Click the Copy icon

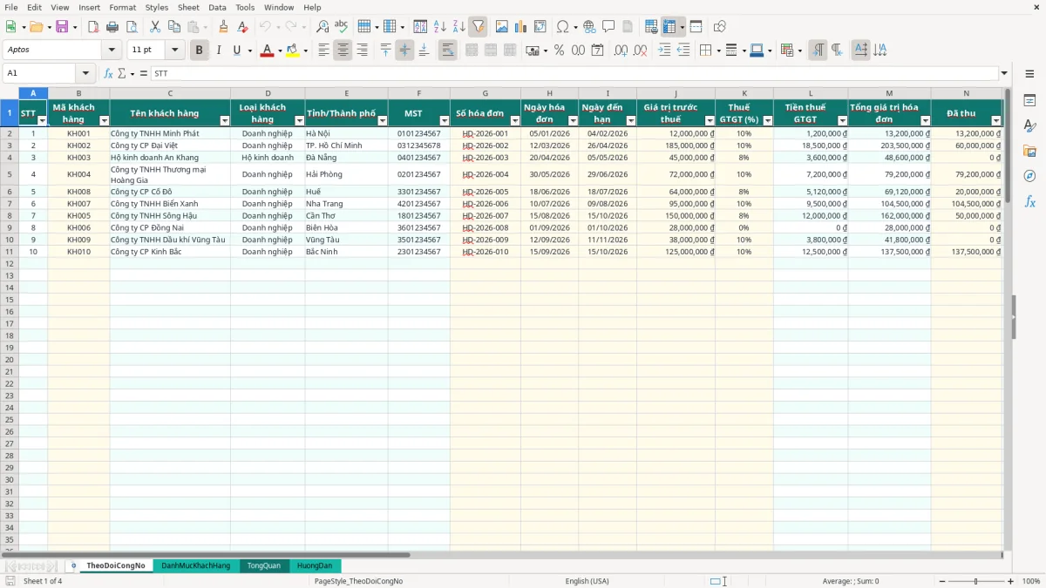pyautogui.click(x=173, y=27)
